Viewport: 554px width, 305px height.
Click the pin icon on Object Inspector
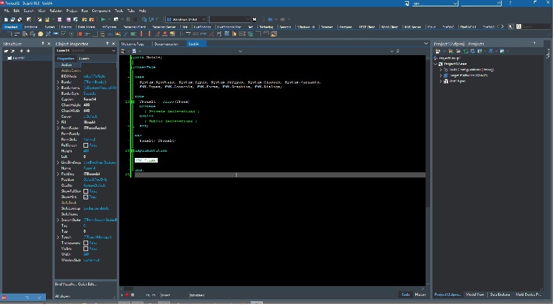pyautogui.click(x=107, y=44)
